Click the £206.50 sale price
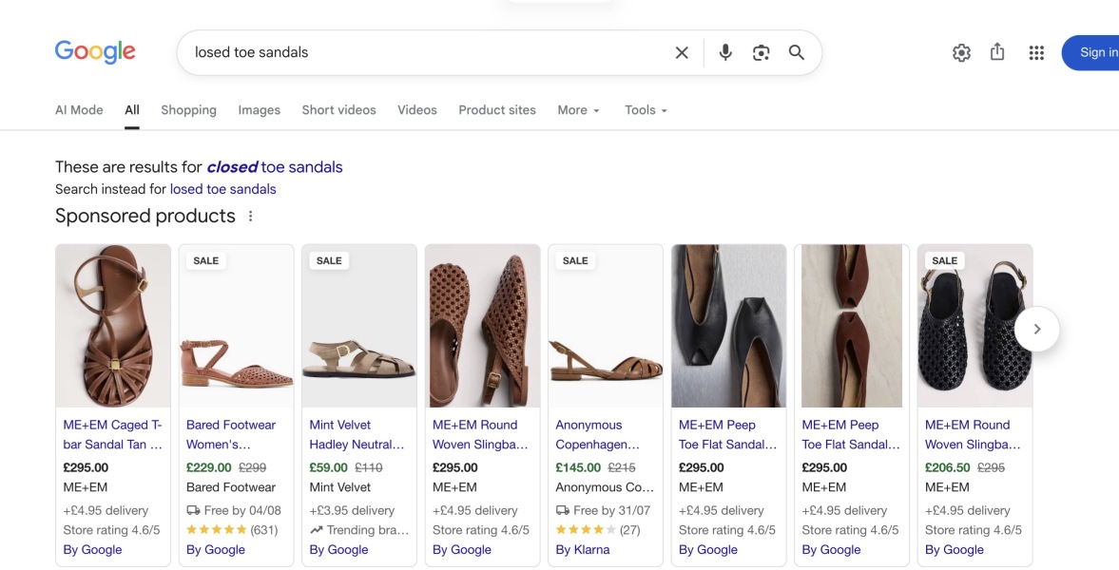Viewport: 1119px width, 570px height. pyautogui.click(x=947, y=468)
